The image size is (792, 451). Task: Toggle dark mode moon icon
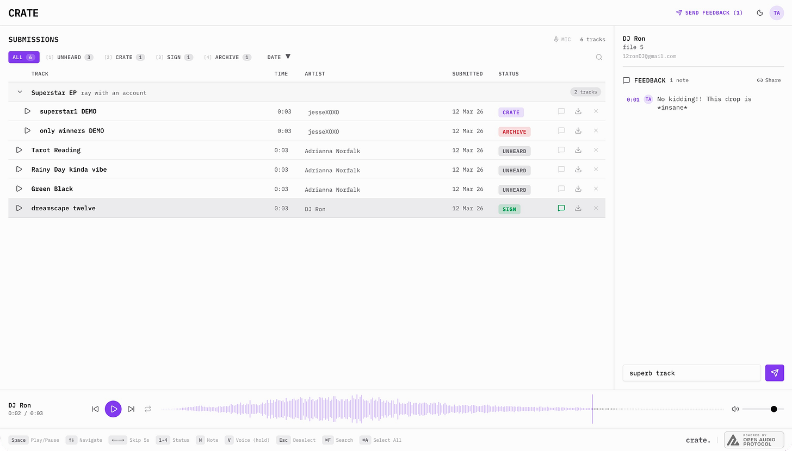click(x=760, y=12)
